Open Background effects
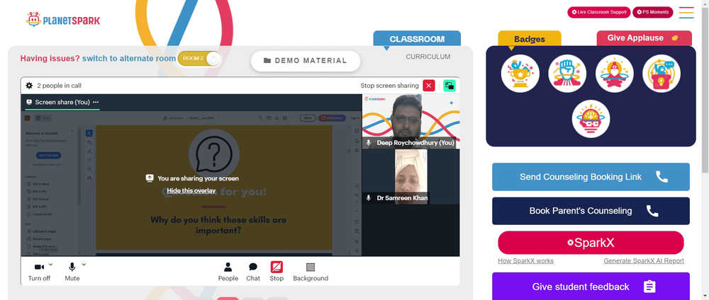 click(311, 272)
